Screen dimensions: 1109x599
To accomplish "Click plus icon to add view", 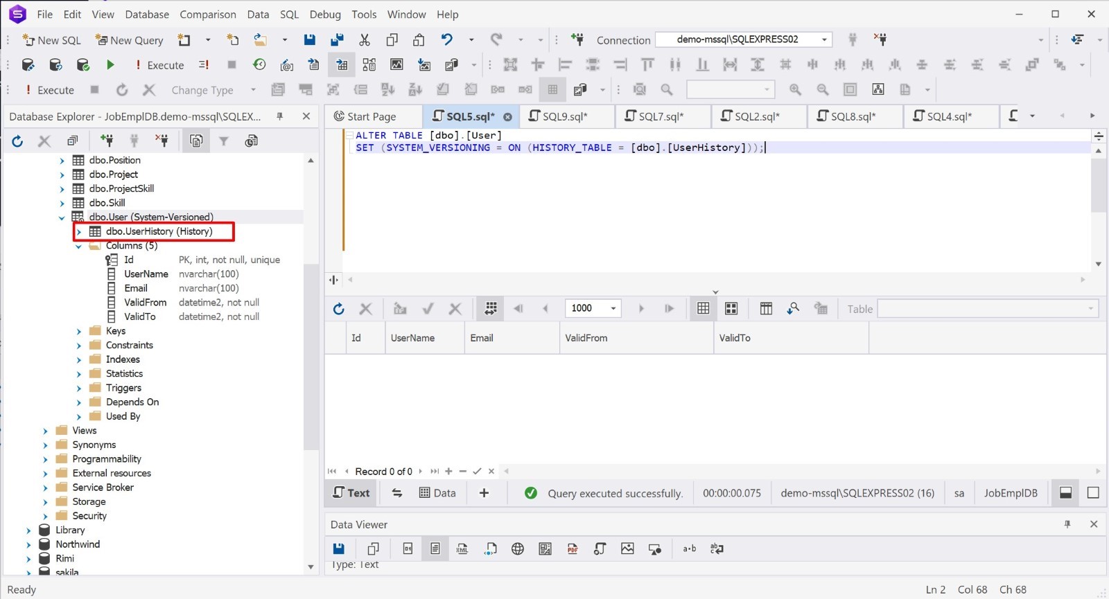I will pos(484,493).
